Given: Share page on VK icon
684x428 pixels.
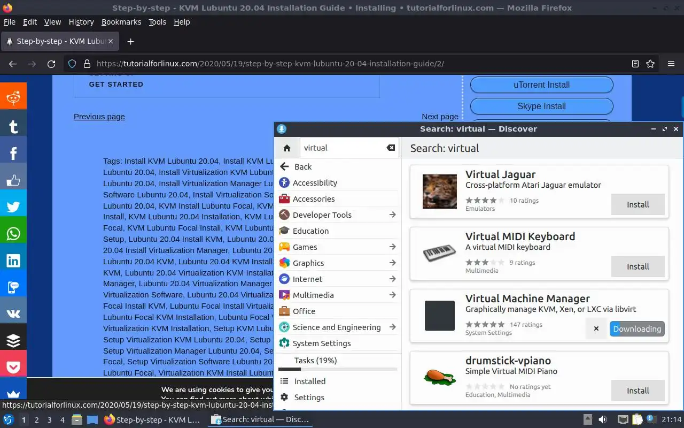Looking at the screenshot, I should point(13,314).
